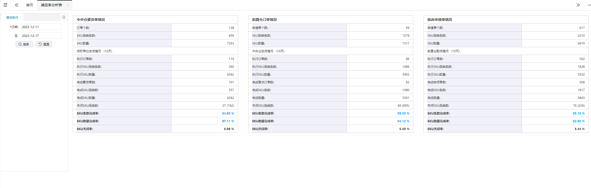This screenshot has height=188, width=591.
Task: Click SKU关闭率 value 5.40 %
Action: (404, 129)
